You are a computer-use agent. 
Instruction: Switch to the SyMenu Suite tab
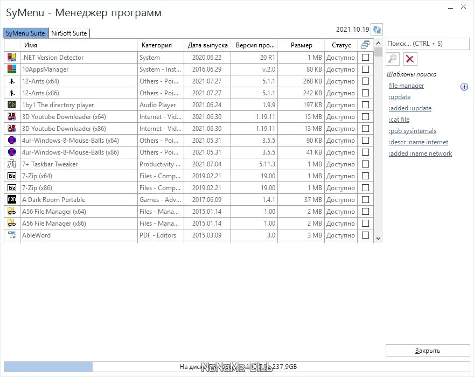coord(25,33)
